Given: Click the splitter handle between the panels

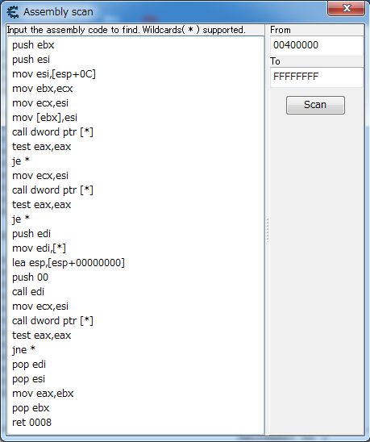Looking at the screenshot, I should (x=267, y=231).
